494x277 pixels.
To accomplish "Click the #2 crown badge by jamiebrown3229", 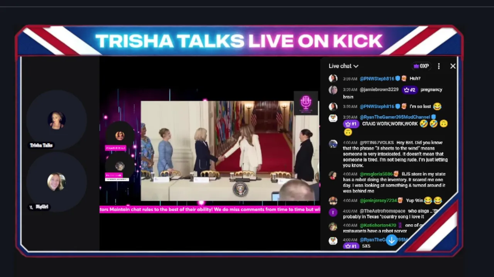I will [409, 90].
